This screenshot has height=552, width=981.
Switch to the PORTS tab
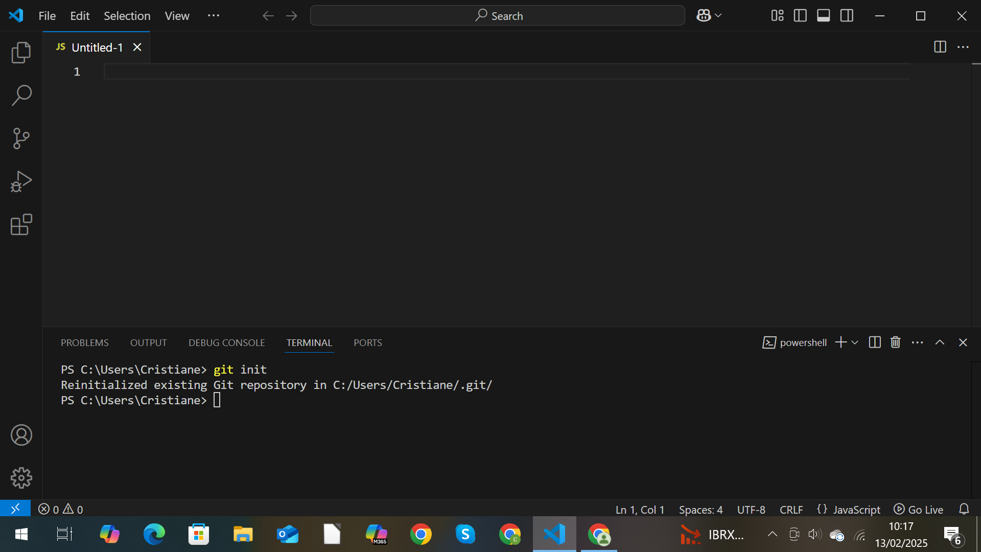(368, 342)
